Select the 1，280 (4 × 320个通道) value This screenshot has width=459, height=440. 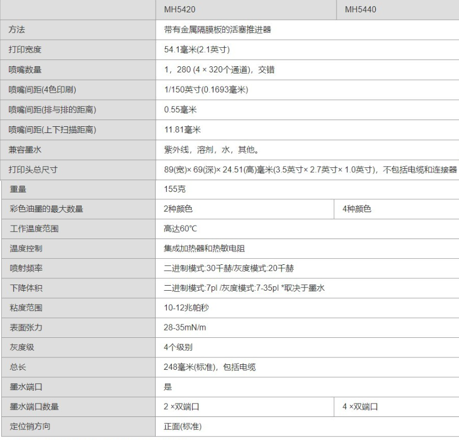pyautogui.click(x=208, y=70)
